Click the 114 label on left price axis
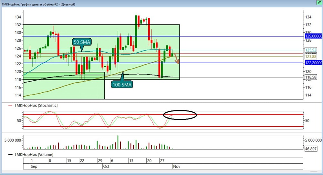 tap(18, 95)
